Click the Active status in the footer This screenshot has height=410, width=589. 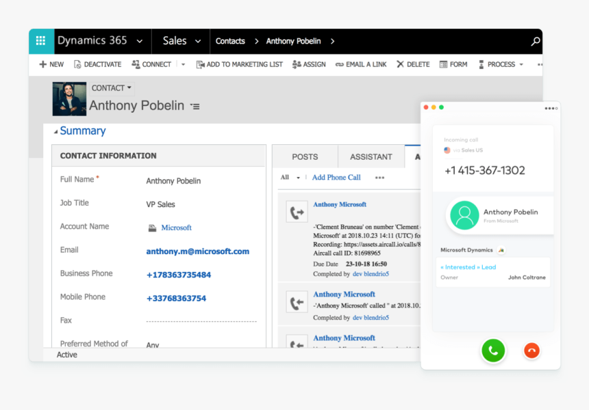coord(67,355)
